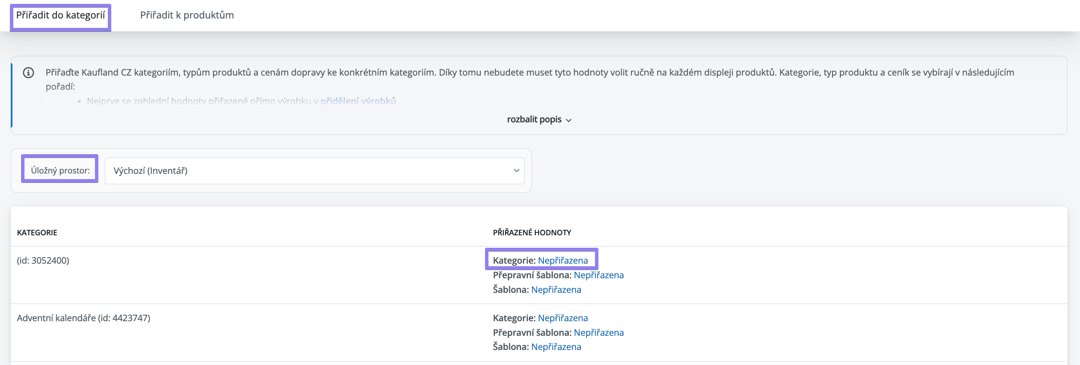The width and height of the screenshot is (1080, 365).
Task: Switch to the Přiřadit k produktům tab
Action: [187, 15]
